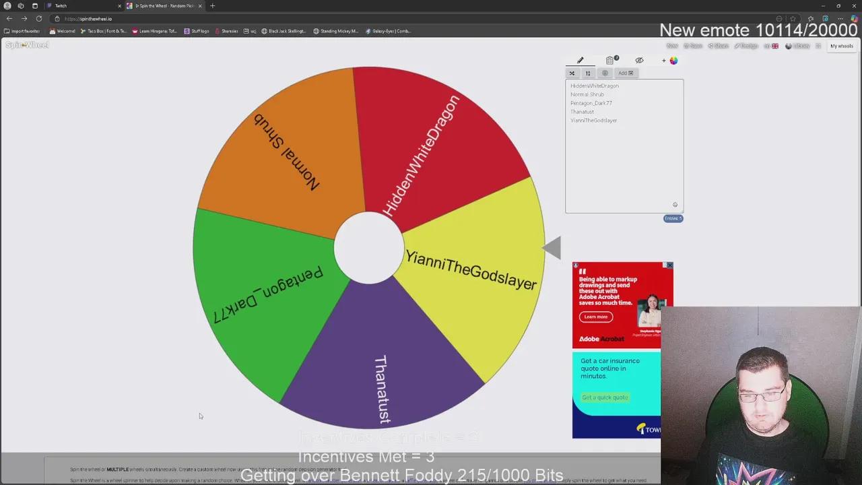Shuffle the wheel entries
The width and height of the screenshot is (862, 485).
tap(572, 73)
